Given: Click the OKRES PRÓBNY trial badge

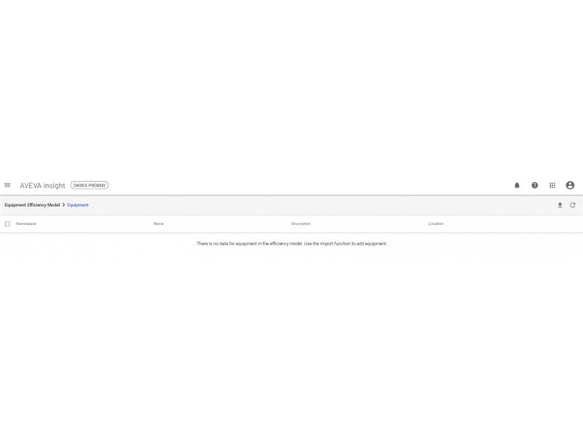Looking at the screenshot, I should pos(89,185).
